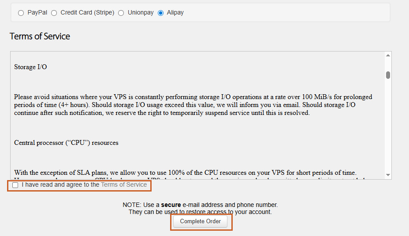Image resolution: width=409 pixels, height=236 pixels.
Task: Click the "I have read and agree" label
Action: point(60,185)
